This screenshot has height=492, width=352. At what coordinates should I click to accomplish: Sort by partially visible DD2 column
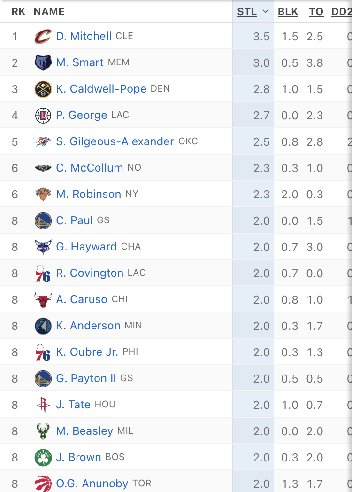[342, 12]
